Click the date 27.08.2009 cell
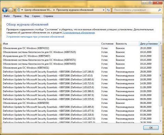Screen dimensions: 164x135 146,119
